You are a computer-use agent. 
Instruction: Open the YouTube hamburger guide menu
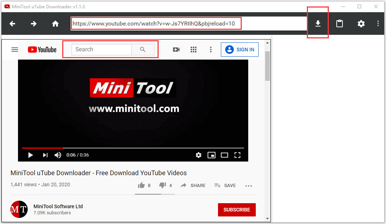coord(15,50)
